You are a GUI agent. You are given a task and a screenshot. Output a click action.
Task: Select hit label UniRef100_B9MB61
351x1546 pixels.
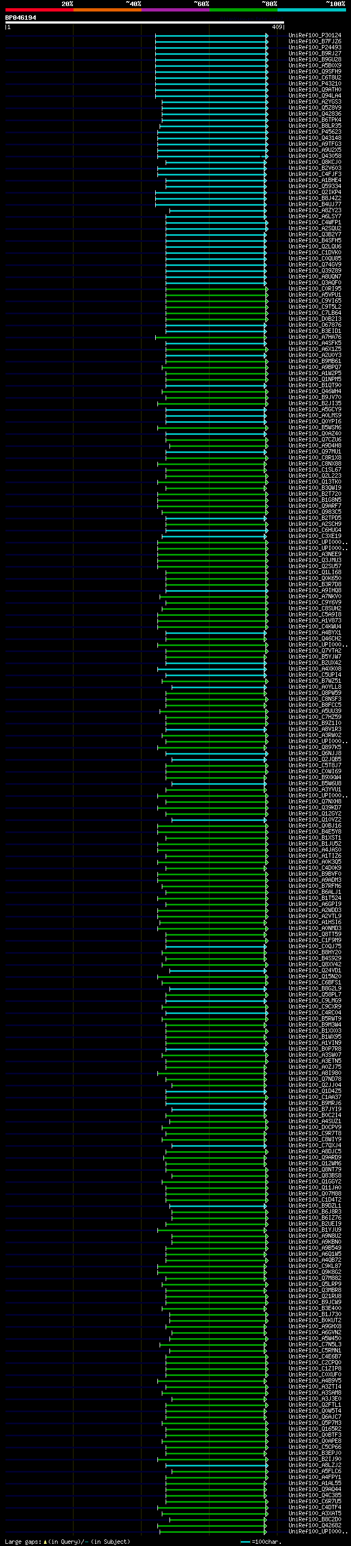click(314, 361)
